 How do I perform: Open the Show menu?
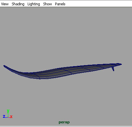point(47,4)
